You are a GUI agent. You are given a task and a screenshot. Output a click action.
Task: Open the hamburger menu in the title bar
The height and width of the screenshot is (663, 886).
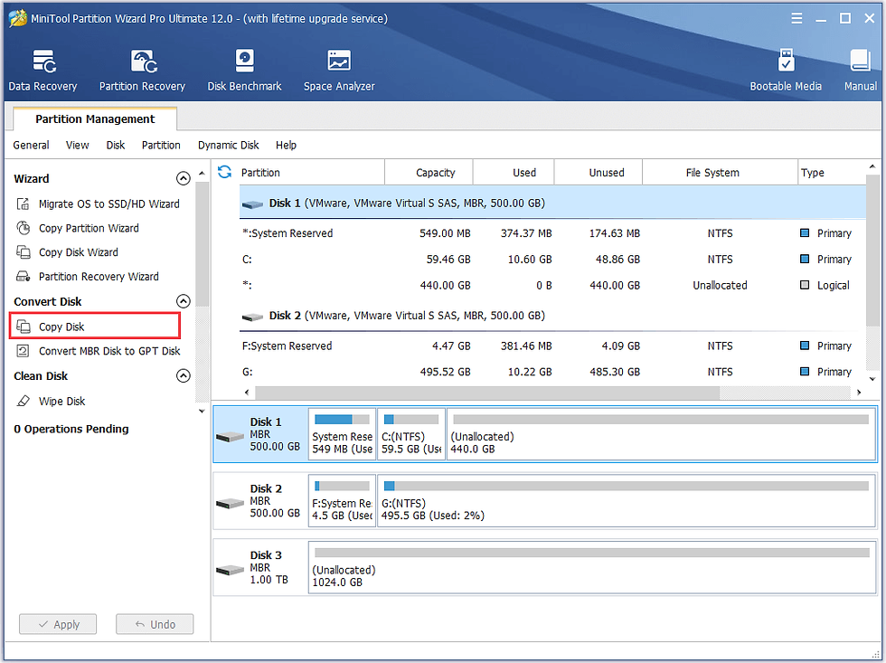point(796,18)
